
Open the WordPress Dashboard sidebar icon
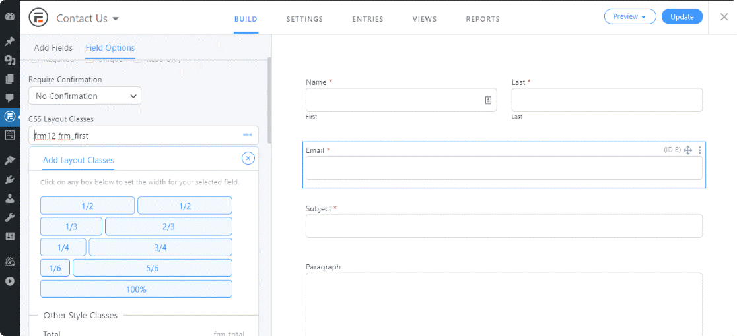pos(9,17)
